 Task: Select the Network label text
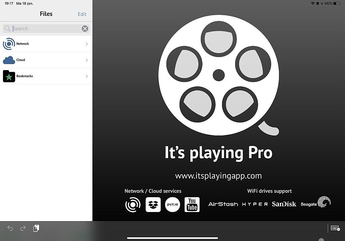[x=23, y=44]
